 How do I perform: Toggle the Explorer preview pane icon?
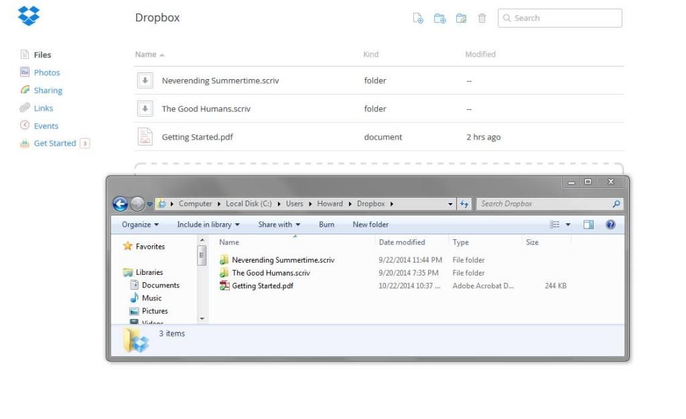(588, 225)
